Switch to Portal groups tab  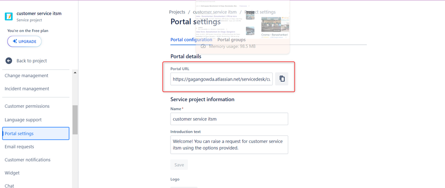pos(231,40)
